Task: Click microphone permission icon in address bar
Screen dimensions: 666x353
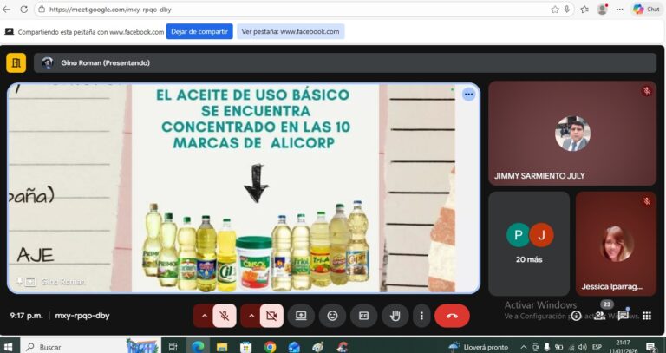Action: tap(567, 10)
